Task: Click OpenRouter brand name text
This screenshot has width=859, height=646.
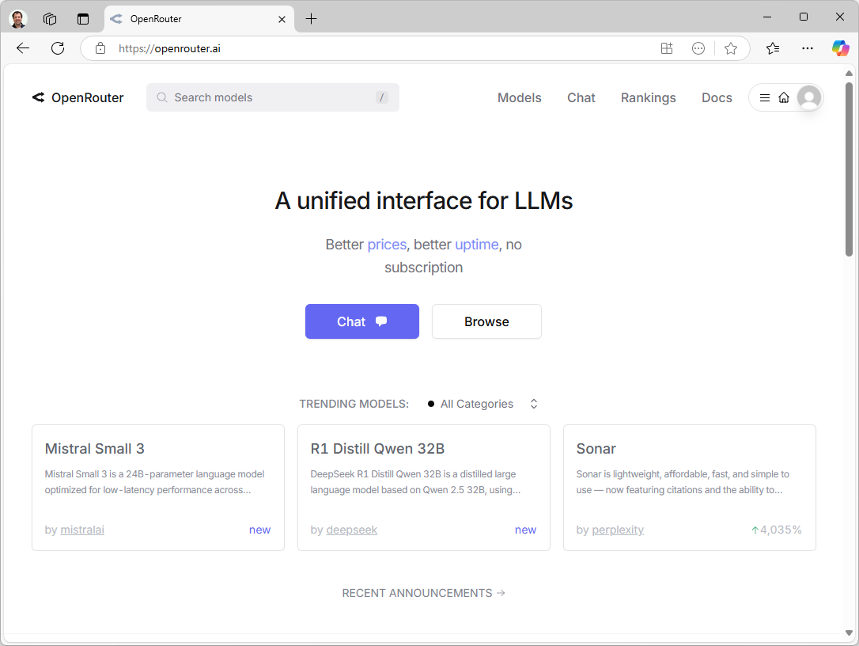Action: (x=88, y=97)
